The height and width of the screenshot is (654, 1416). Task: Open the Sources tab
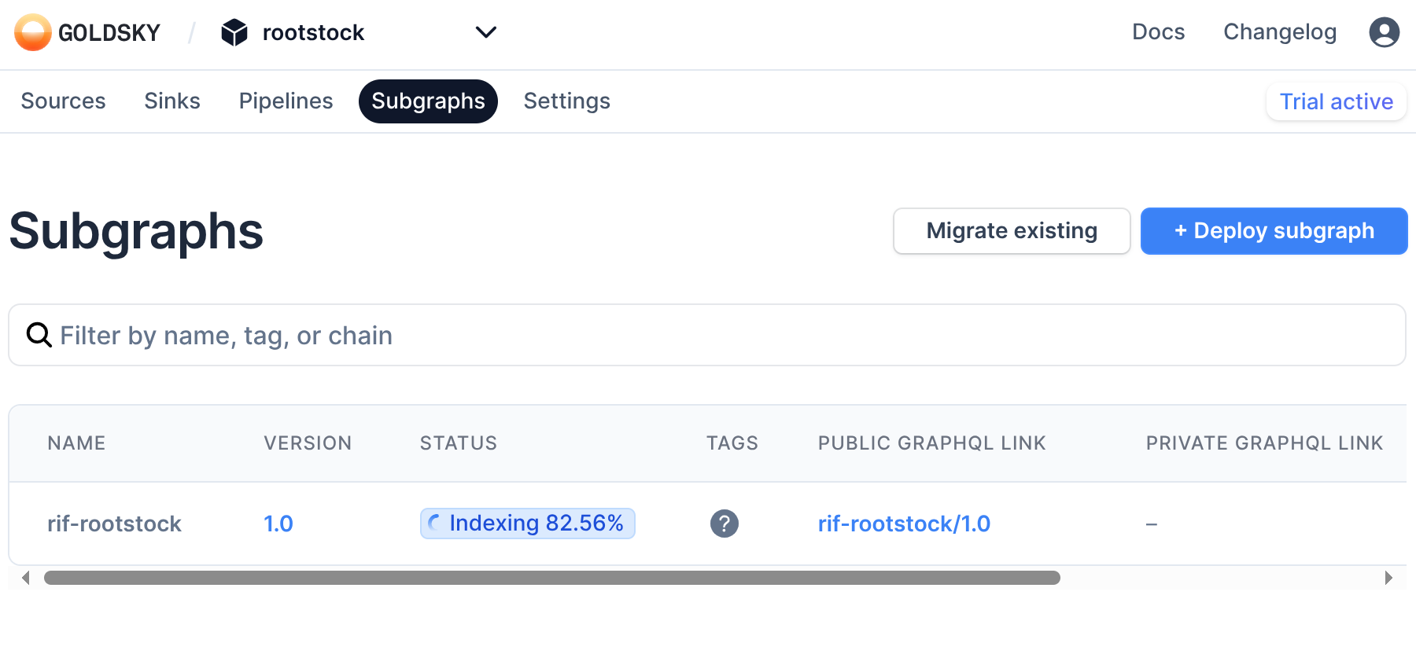click(x=63, y=101)
